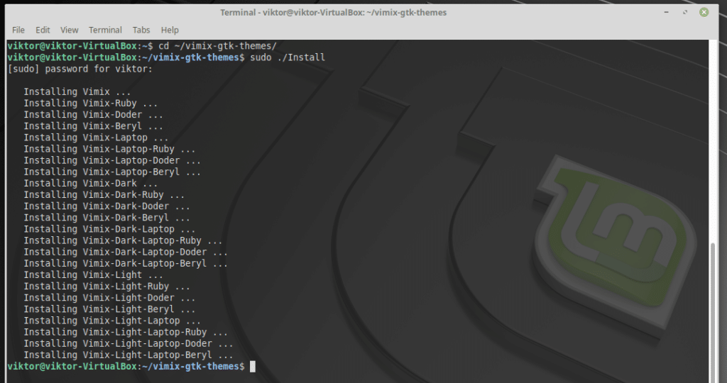The image size is (727, 383).
Task: Click the 'Installing Vimix-Light-Laptop-Ruby ...' line
Action: click(126, 332)
